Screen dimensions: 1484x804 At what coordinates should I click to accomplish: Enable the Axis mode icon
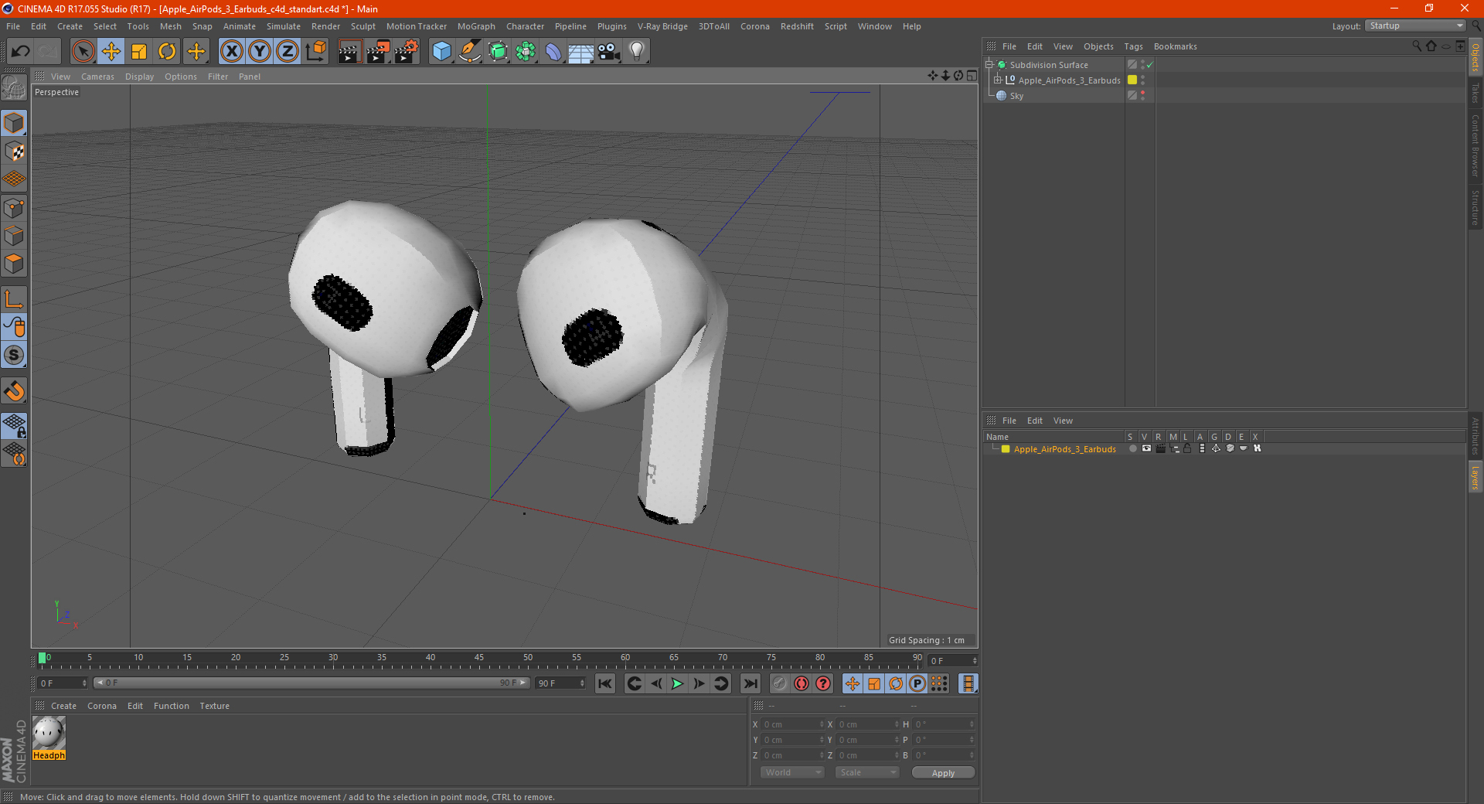click(14, 299)
